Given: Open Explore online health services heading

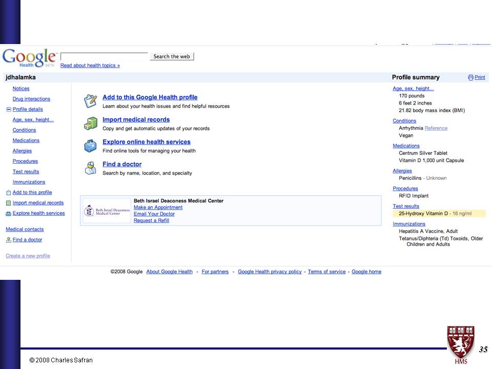Looking at the screenshot, I should tap(147, 142).
